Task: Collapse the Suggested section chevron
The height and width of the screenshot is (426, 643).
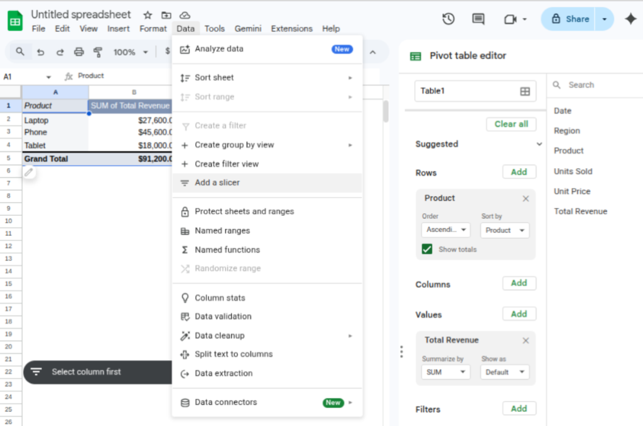Action: (539, 144)
